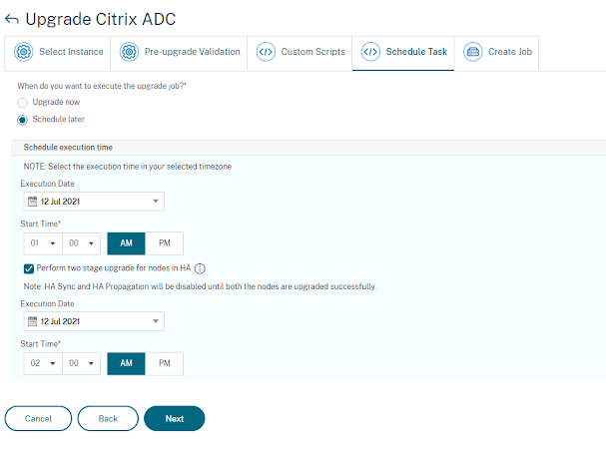Expand the second Execution Date dropdown arrow
Screen dimensions: 606x451
156,321
